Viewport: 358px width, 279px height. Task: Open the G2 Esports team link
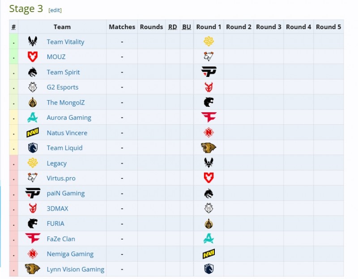pyautogui.click(x=63, y=87)
